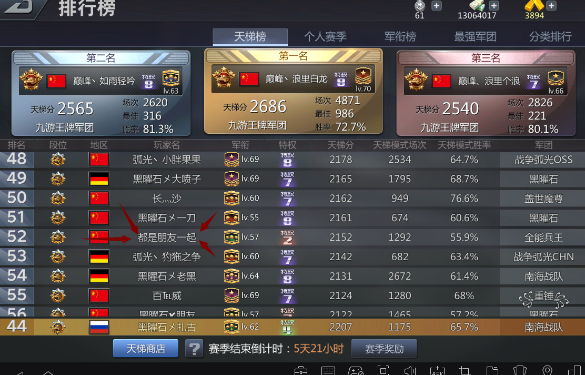Click the Russian flag in highlighted rank 44 row
This screenshot has height=375, width=585.
click(x=99, y=327)
